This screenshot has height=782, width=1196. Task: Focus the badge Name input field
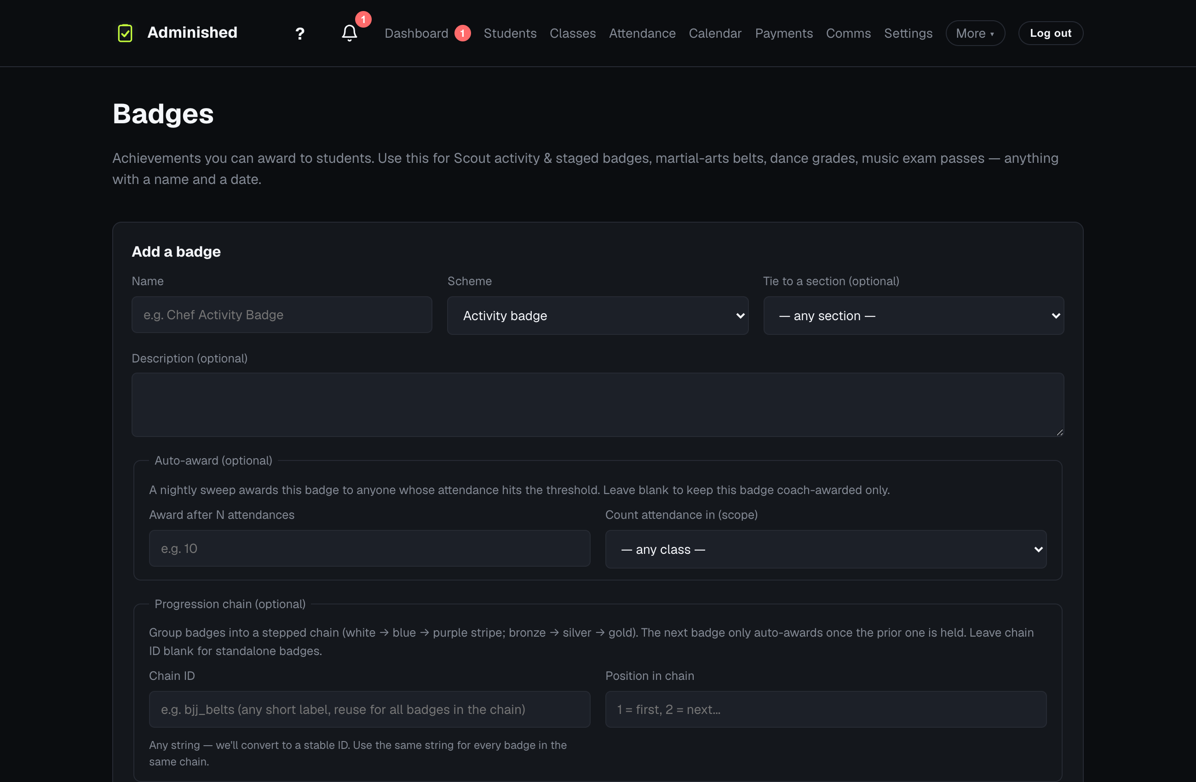(x=282, y=315)
